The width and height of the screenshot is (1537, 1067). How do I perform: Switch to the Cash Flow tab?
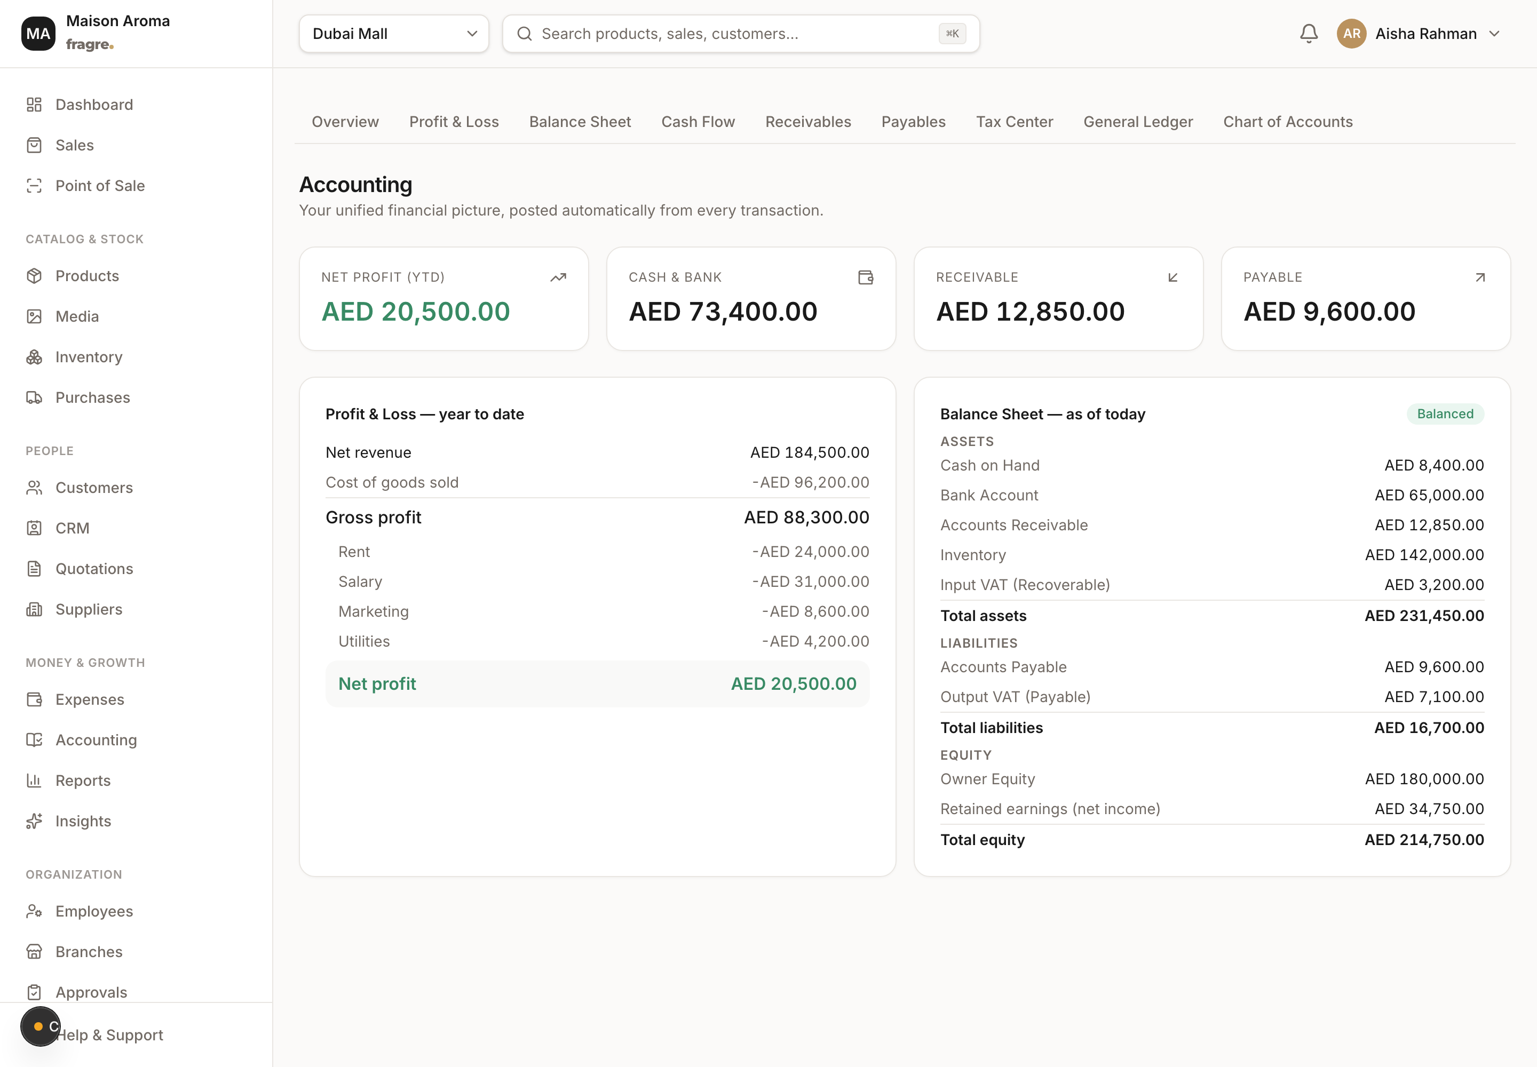(x=698, y=122)
